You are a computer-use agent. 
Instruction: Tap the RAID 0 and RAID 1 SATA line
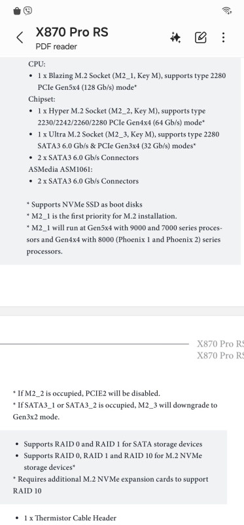113,444
